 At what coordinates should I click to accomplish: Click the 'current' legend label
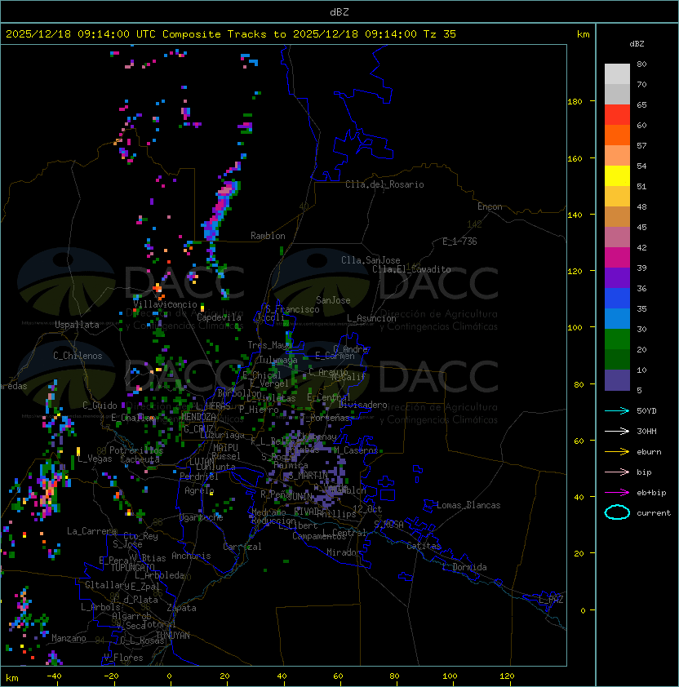pyautogui.click(x=654, y=512)
